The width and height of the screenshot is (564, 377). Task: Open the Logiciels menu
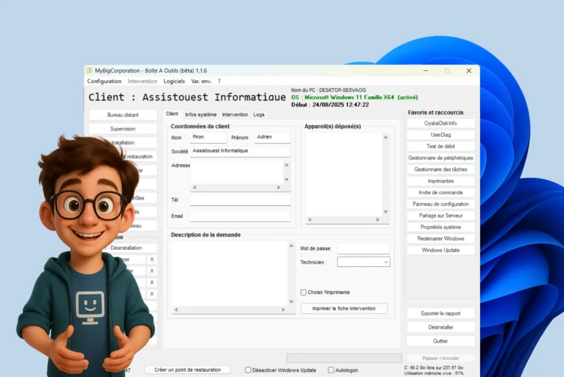click(x=174, y=81)
